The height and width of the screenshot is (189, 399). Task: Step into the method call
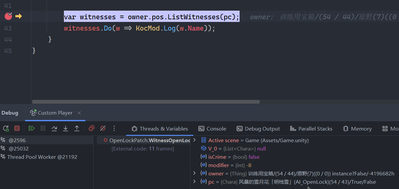(x=66, y=129)
